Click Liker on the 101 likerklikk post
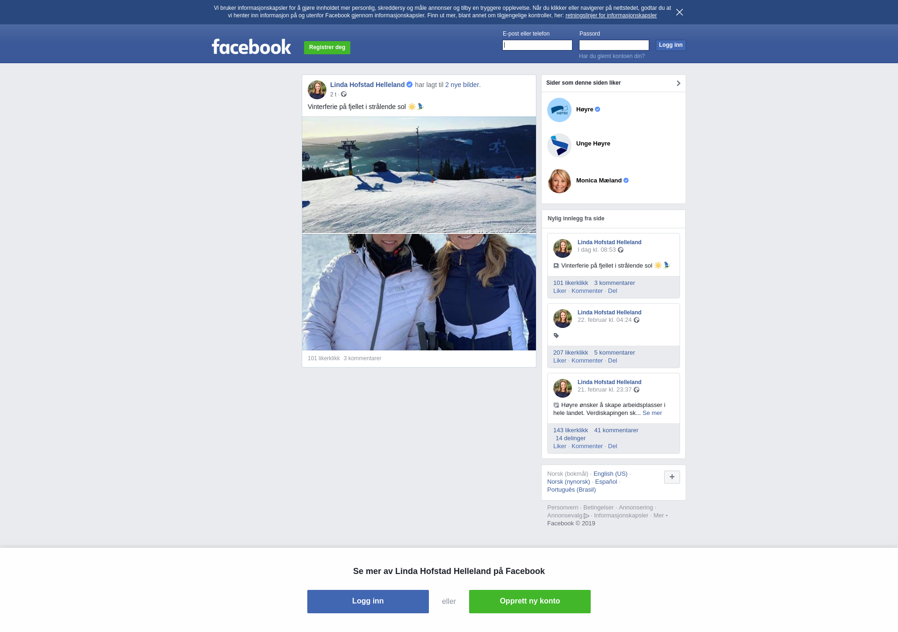The width and height of the screenshot is (898, 632). pyautogui.click(x=560, y=291)
